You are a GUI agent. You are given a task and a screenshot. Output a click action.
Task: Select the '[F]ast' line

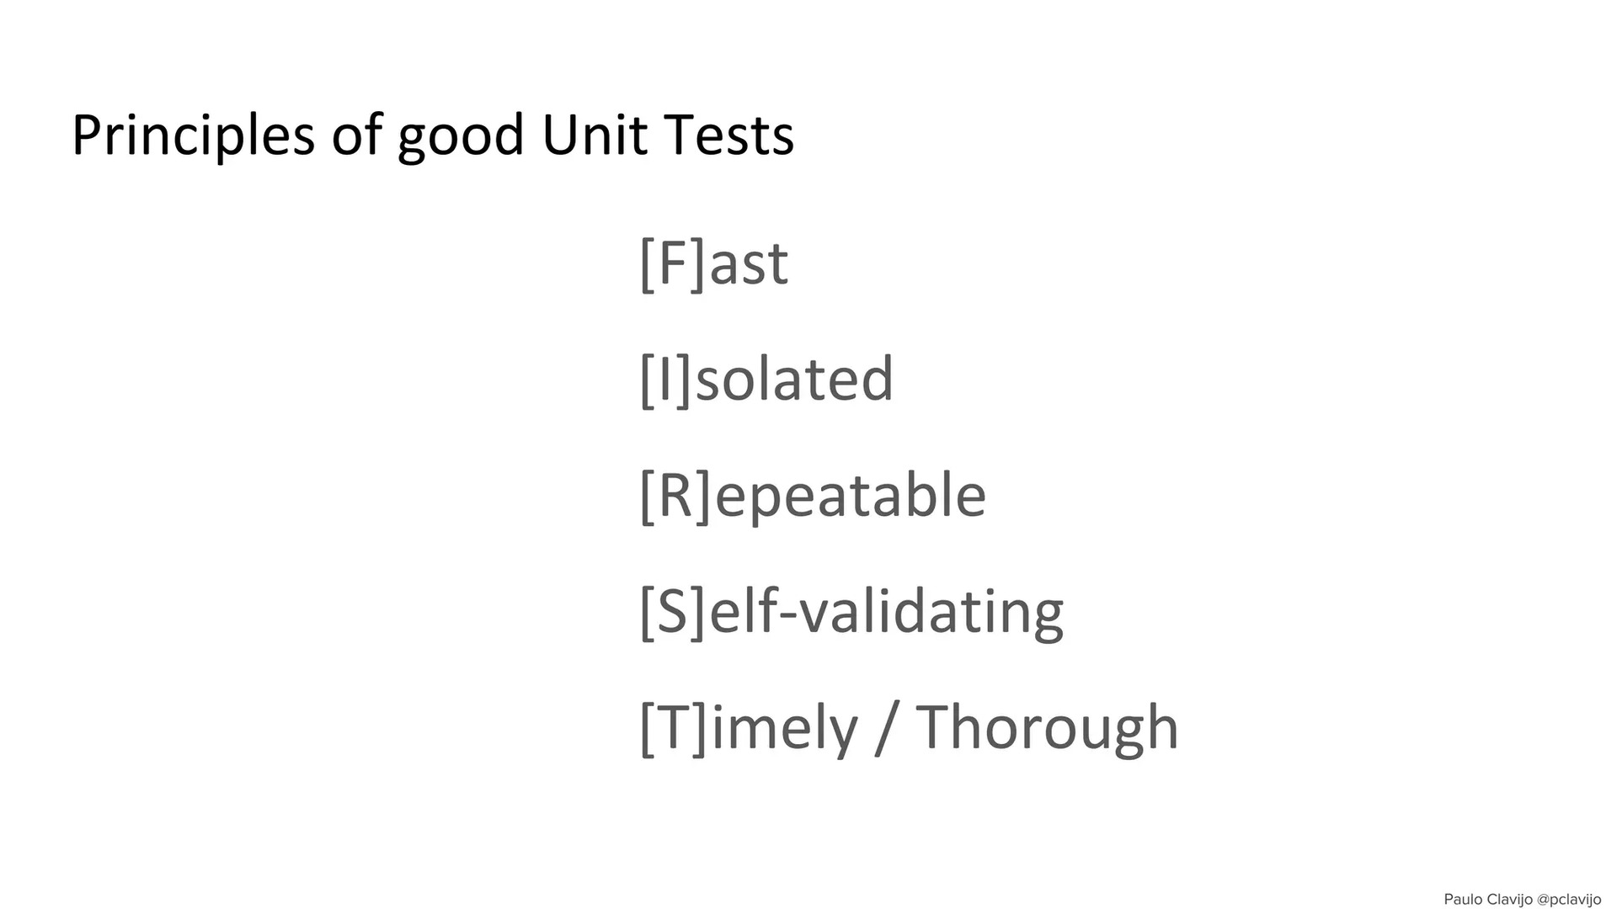coord(714,263)
